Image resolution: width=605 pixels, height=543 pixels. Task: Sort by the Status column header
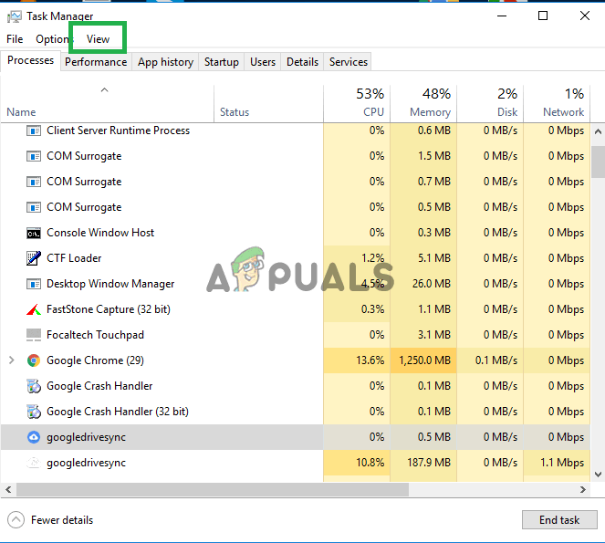[268, 104]
